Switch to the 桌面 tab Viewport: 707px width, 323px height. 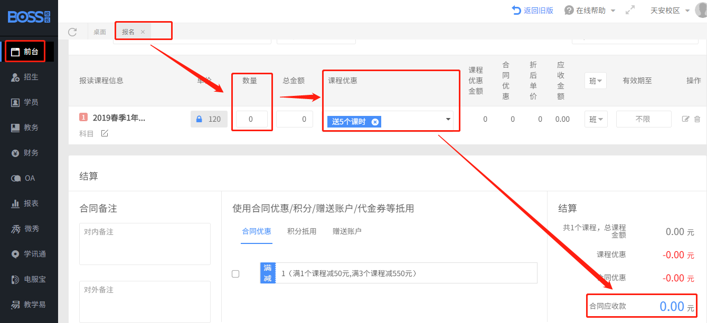(x=100, y=32)
